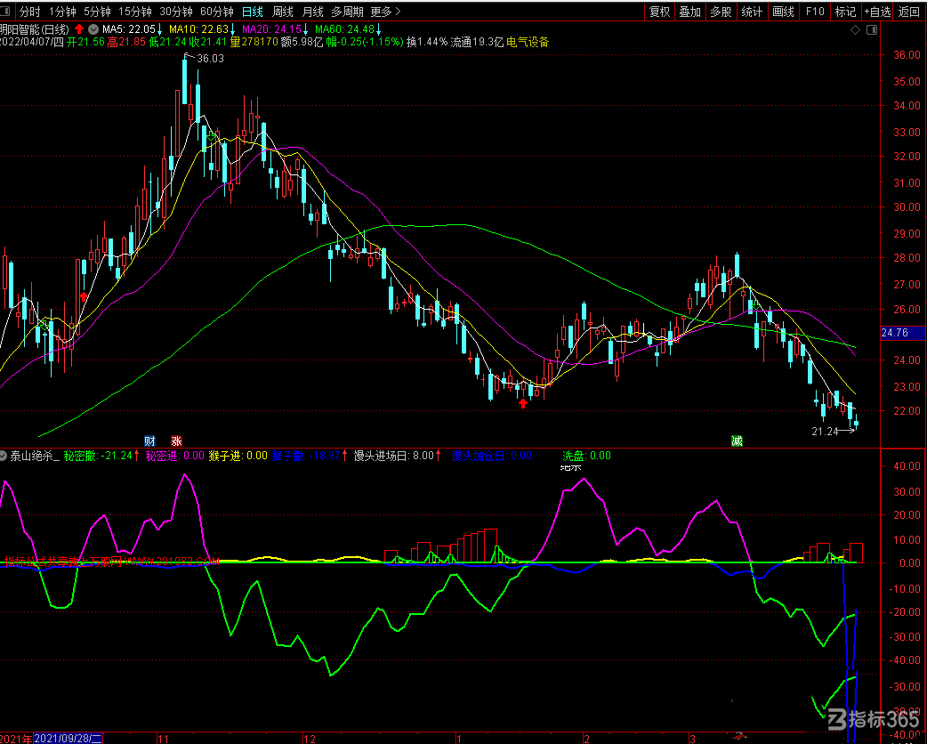Click the 叠加 overlay button
This screenshot has width=927, height=744.
pos(690,12)
